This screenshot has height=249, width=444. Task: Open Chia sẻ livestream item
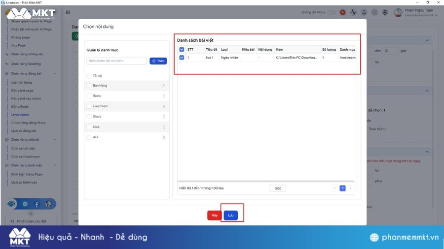26,156
